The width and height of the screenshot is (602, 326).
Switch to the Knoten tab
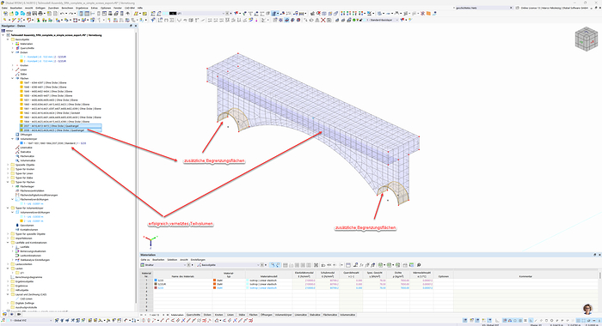click(218, 315)
